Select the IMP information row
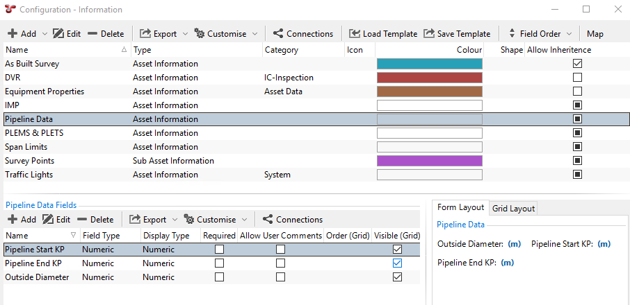 pyautogui.click(x=315, y=105)
